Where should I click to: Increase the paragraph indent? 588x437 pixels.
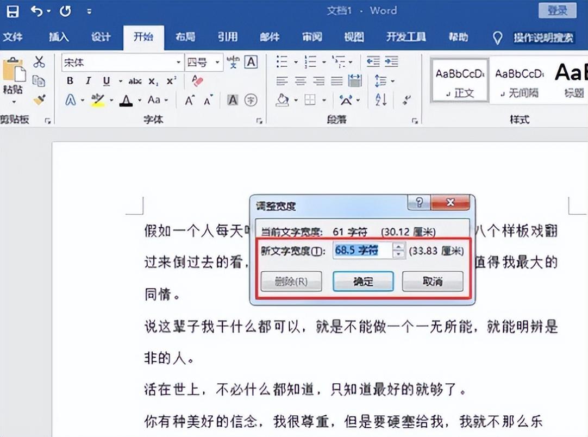click(x=391, y=62)
